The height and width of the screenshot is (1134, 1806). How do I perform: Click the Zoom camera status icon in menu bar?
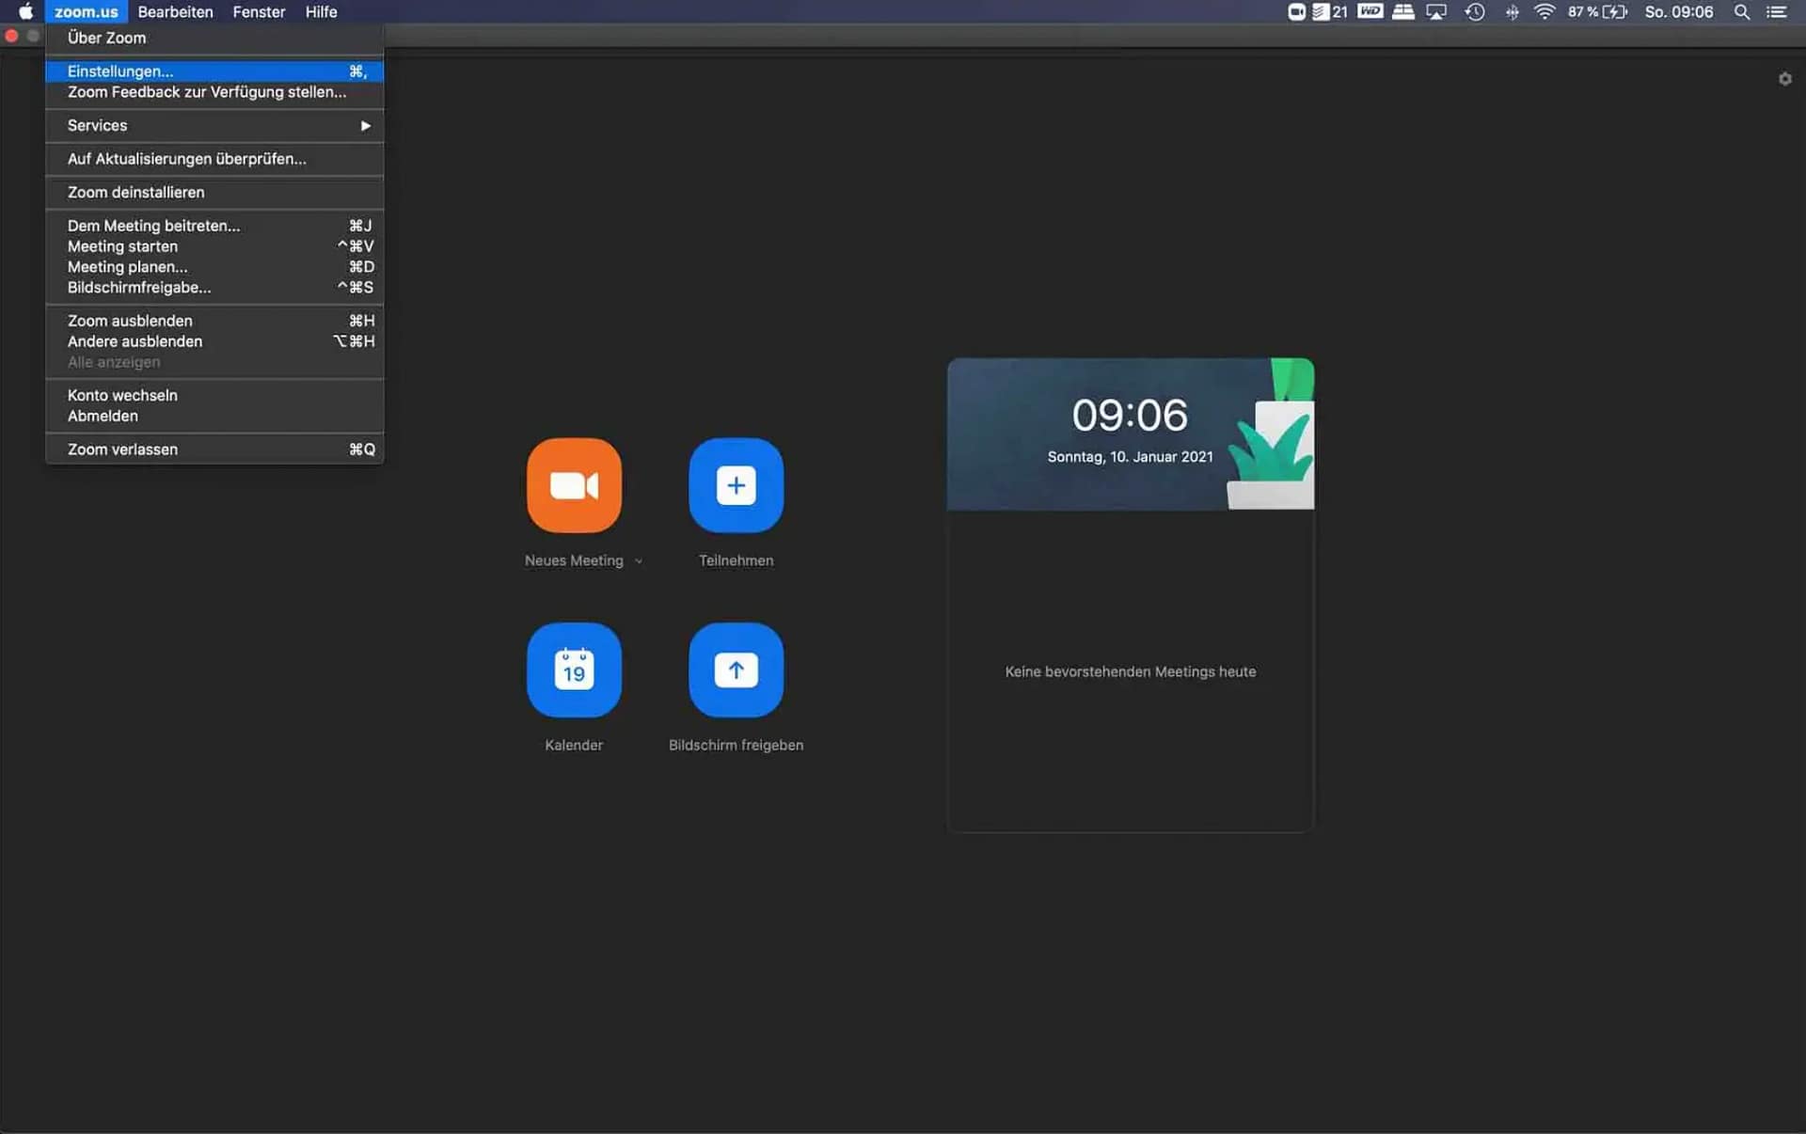click(1296, 11)
